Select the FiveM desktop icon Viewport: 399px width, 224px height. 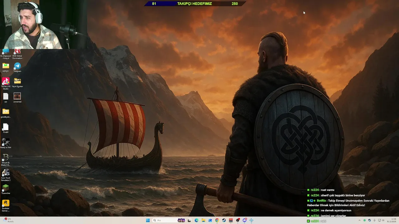point(6,128)
